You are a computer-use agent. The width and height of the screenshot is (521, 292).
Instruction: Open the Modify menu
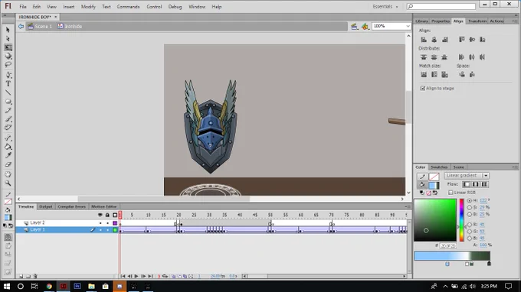coord(88,7)
